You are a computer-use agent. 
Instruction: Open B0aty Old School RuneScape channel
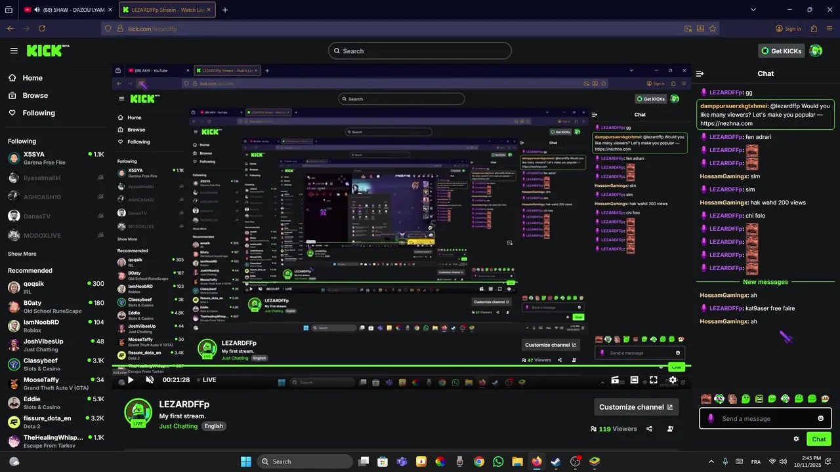click(x=56, y=307)
